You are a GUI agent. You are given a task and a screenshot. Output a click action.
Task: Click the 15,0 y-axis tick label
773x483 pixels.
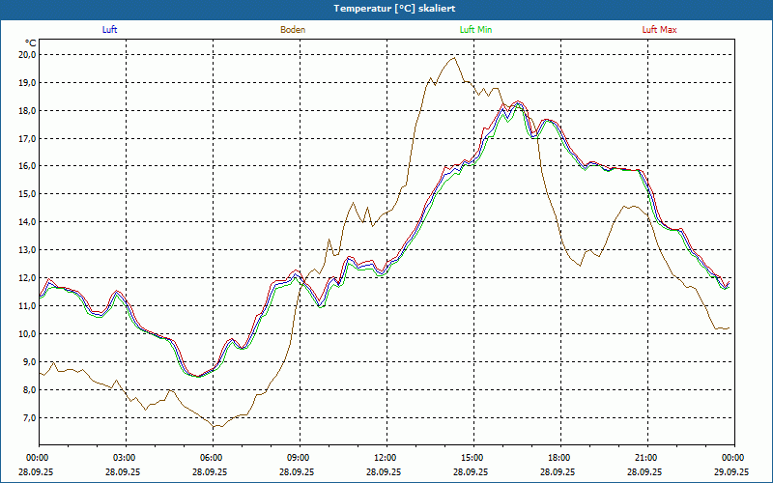tap(25, 194)
